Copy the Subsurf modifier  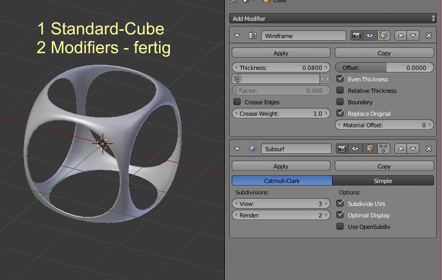click(x=384, y=166)
